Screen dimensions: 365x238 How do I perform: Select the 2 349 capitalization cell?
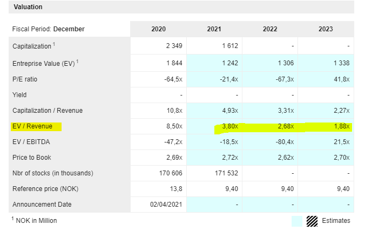[x=174, y=46]
